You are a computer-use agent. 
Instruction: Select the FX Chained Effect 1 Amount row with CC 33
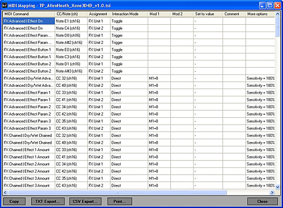139,149
